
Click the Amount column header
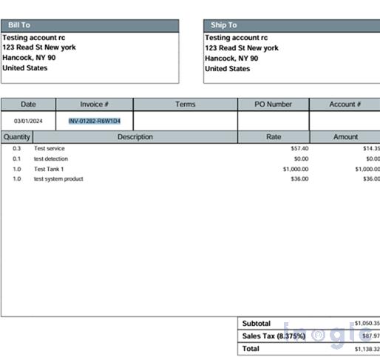pyautogui.click(x=345, y=137)
